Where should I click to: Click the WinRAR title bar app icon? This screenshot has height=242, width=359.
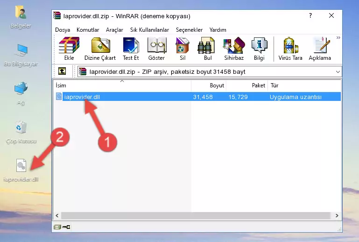(57, 16)
